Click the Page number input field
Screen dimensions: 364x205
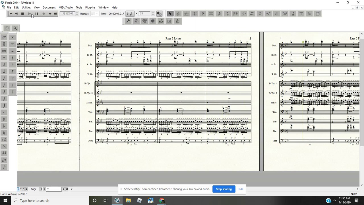(54, 189)
